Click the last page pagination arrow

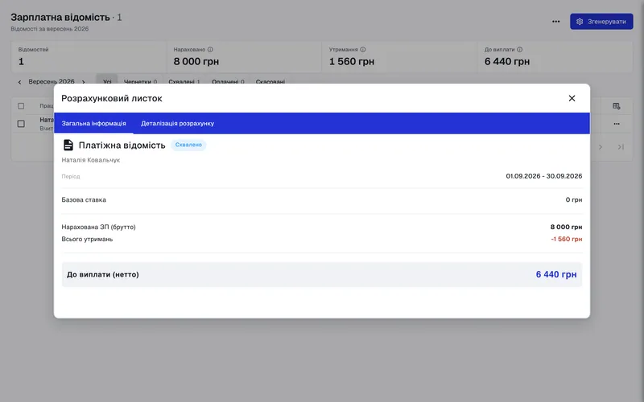tap(621, 147)
